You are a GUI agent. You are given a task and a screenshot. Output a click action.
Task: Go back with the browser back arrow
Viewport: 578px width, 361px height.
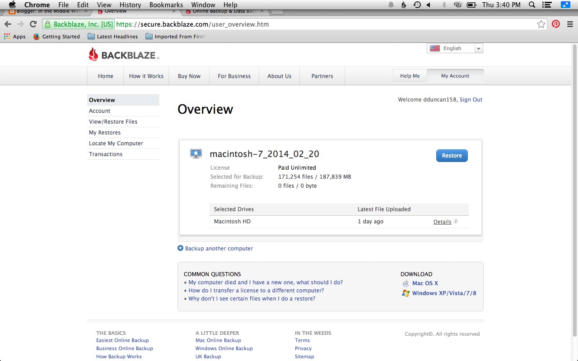click(x=8, y=24)
